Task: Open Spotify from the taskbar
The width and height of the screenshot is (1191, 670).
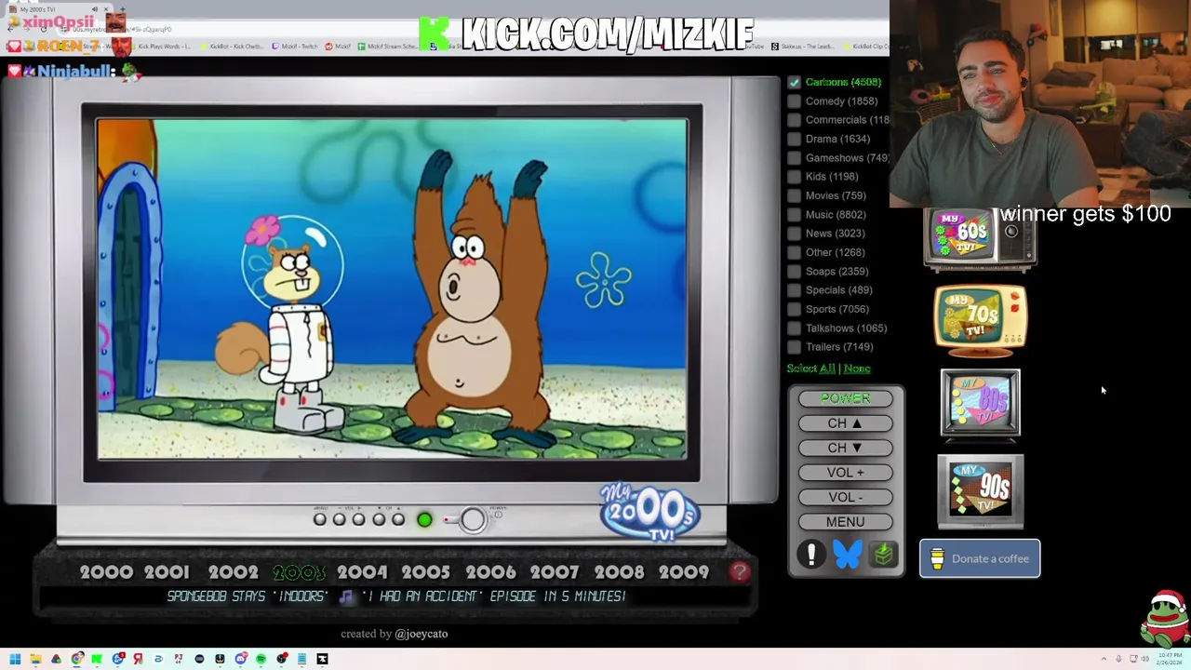Action: tap(261, 659)
